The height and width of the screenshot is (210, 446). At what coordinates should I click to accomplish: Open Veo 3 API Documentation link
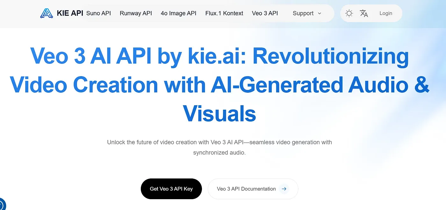(x=253, y=189)
